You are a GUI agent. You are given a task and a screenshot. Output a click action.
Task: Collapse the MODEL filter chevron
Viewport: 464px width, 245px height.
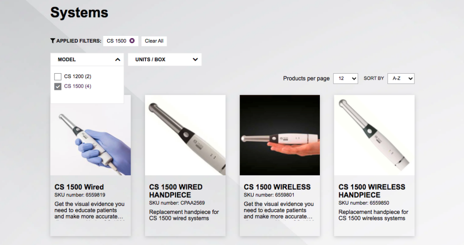point(118,60)
